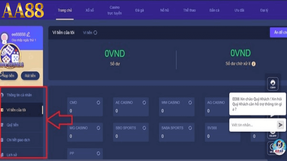Refresh SABA SPORTS balance
The width and height of the screenshot is (287, 161).
[x=190, y=128]
